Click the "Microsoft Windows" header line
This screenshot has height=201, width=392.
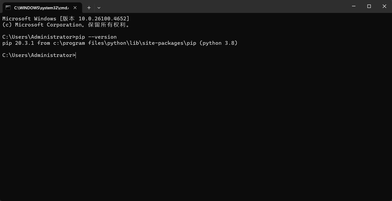pos(29,19)
